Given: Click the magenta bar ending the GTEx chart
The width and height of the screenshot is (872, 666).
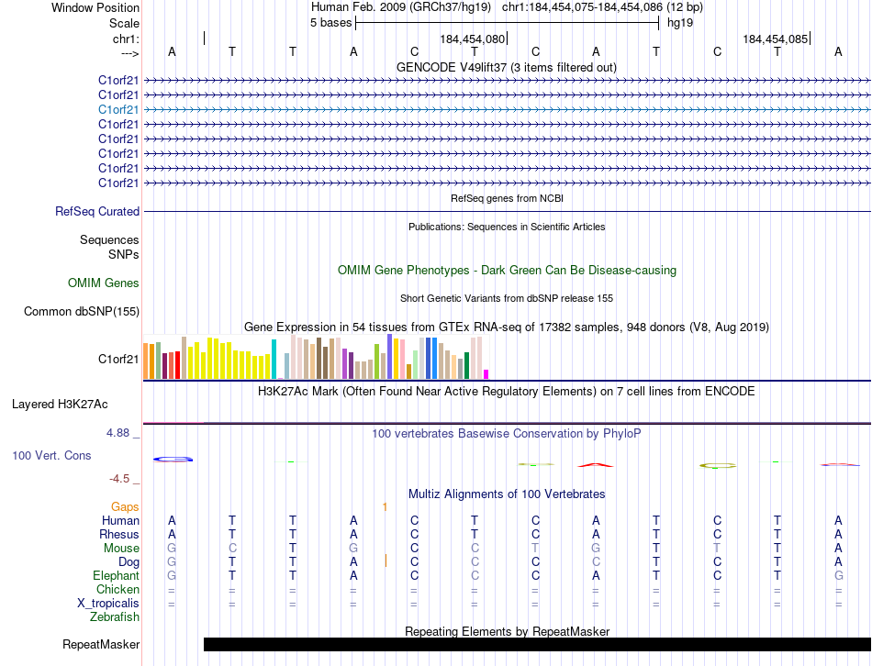Looking at the screenshot, I should [486, 374].
